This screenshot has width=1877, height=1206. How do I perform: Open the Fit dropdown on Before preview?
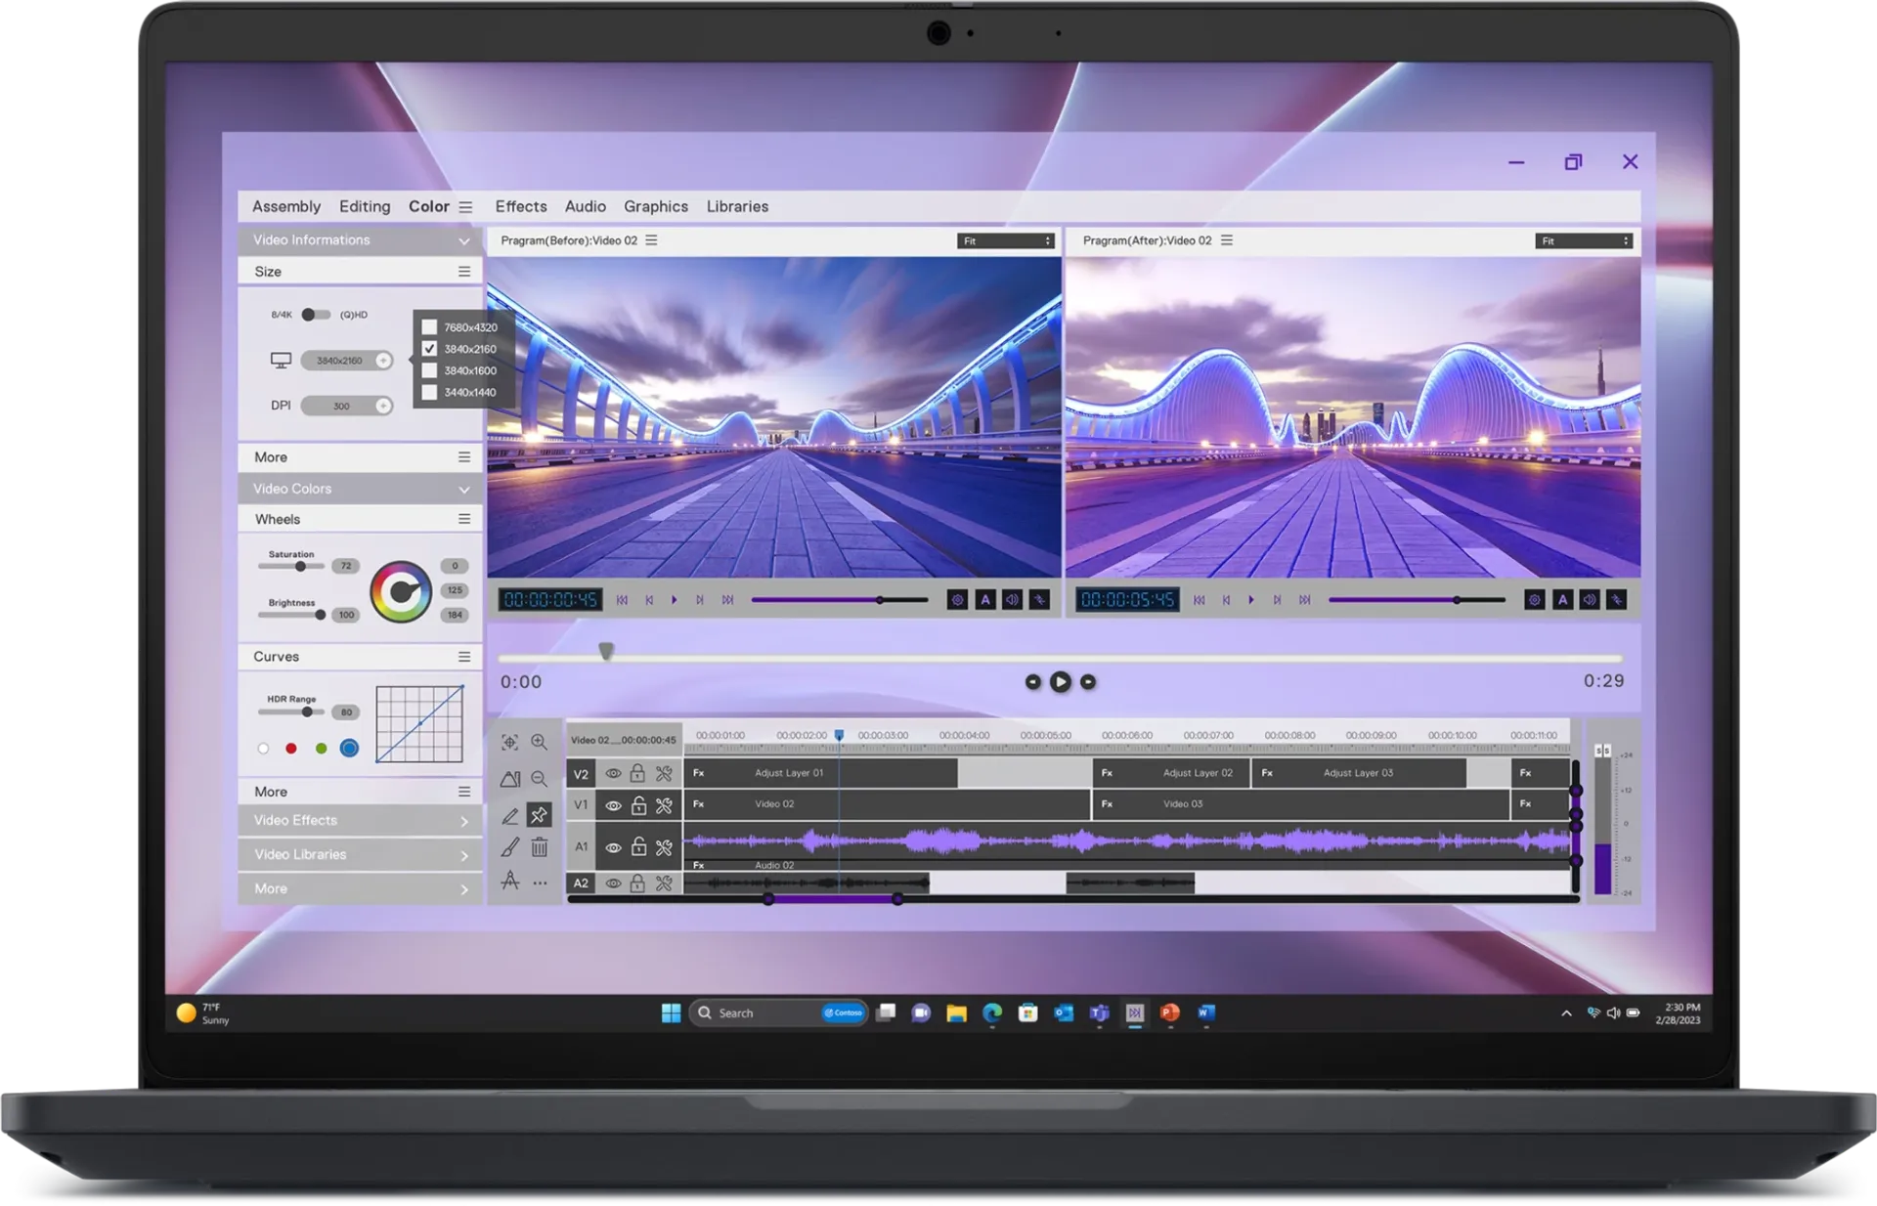tap(1005, 240)
